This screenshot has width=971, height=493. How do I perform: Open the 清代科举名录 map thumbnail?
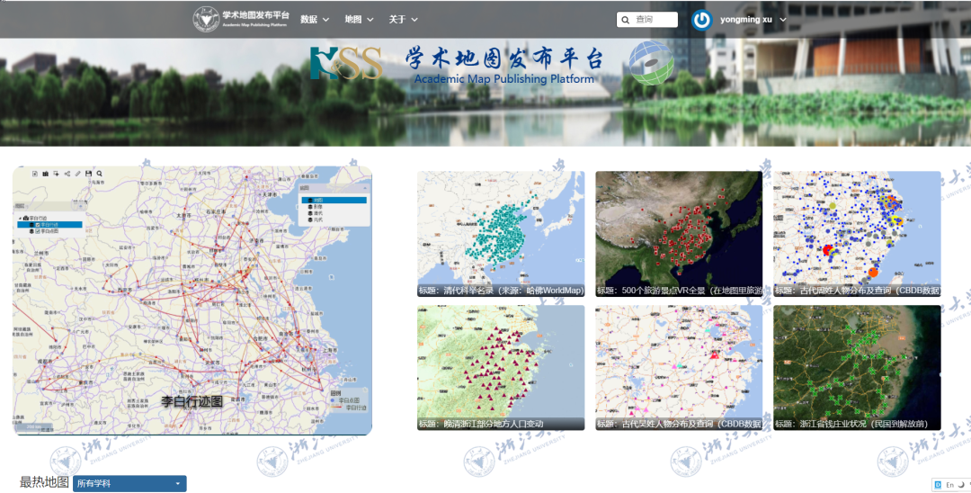[x=501, y=234]
